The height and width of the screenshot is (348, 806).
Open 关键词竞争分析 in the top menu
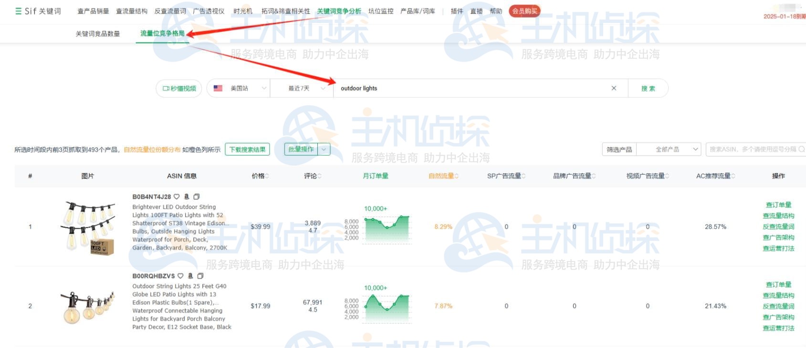[339, 11]
